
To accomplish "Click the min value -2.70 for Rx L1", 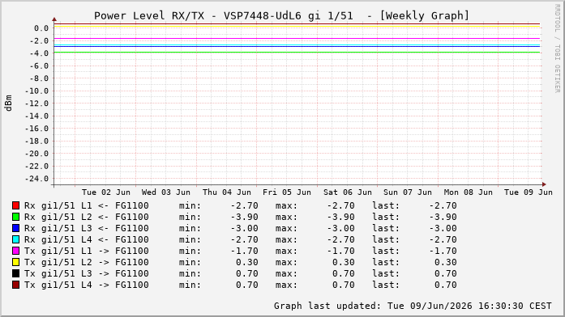I will pyautogui.click(x=244, y=205).
